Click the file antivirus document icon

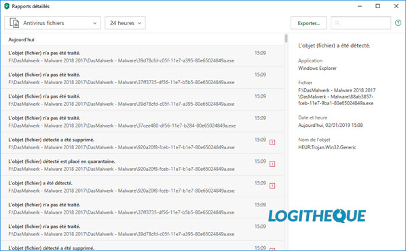(x=14, y=23)
